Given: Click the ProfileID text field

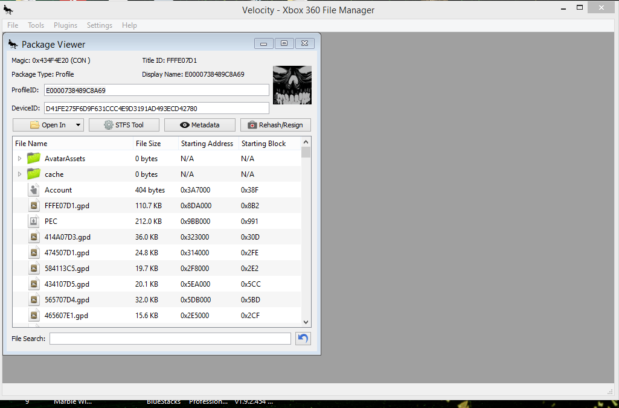Looking at the screenshot, I should (157, 91).
